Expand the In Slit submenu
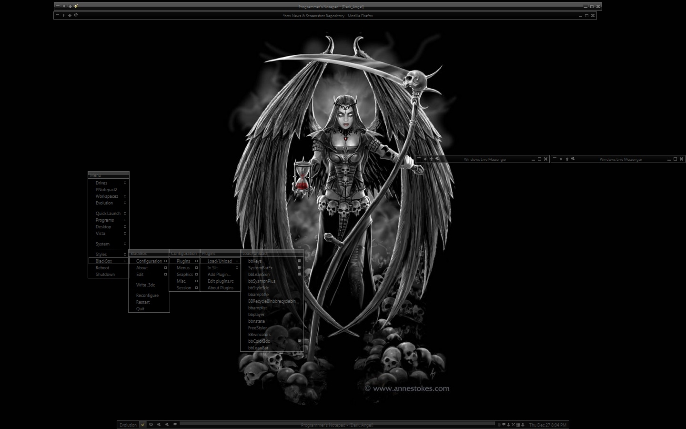 [x=220, y=268]
